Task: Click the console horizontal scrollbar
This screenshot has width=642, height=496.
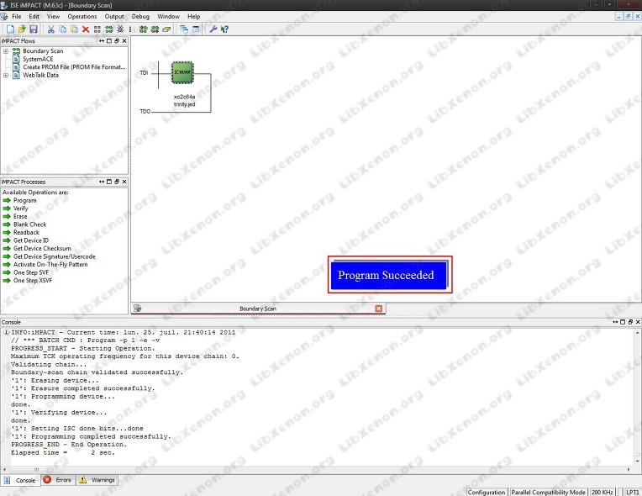Action: click(x=315, y=469)
